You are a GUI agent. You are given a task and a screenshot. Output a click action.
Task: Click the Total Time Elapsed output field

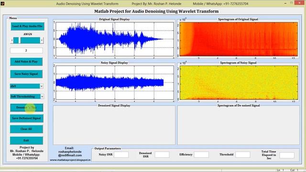click(x=287, y=155)
